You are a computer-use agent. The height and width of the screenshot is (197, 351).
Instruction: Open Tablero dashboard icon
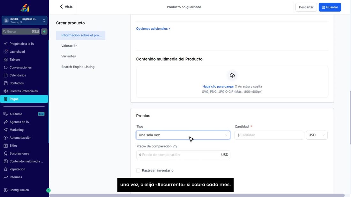point(6,60)
